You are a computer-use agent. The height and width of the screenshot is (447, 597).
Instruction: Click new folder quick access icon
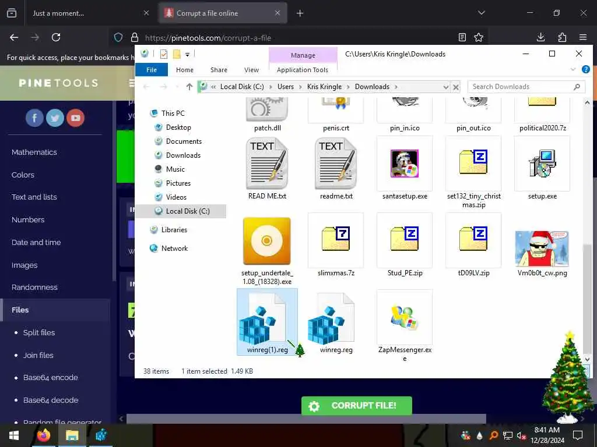(177, 54)
